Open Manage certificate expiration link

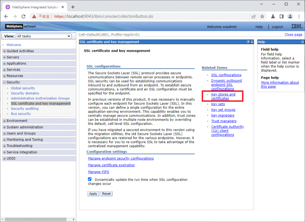[x=111, y=165]
